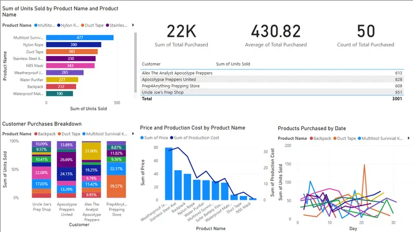The height and width of the screenshot is (232, 413).
Task: Click Duct Tape legend in Products Purchased by Date
Action: pyautogui.click(x=345, y=138)
